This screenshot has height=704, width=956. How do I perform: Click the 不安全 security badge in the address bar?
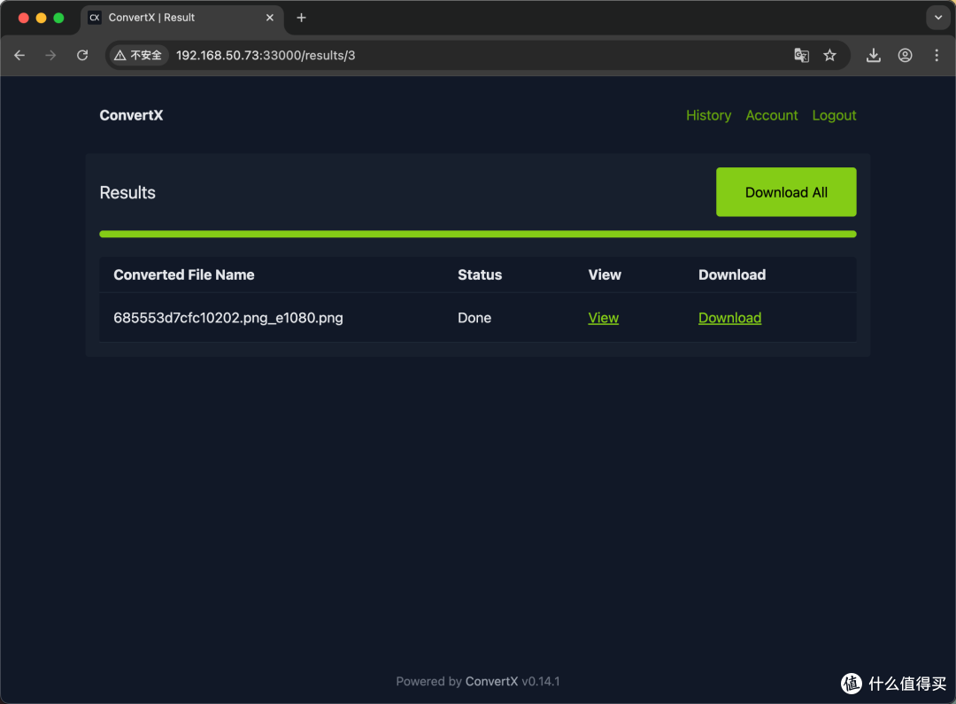tap(138, 55)
